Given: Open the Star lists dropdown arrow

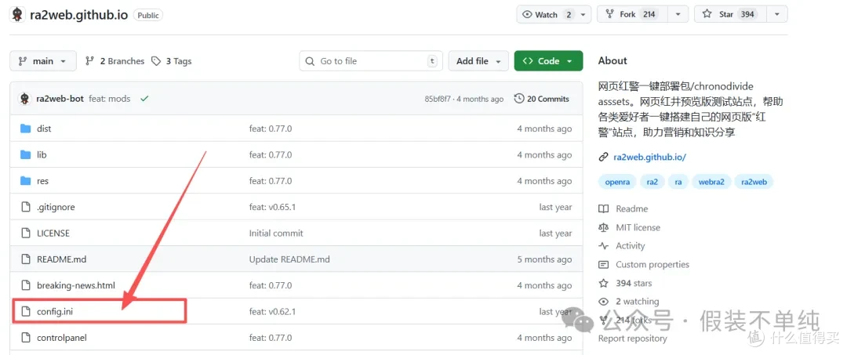Looking at the screenshot, I should 777,15.
